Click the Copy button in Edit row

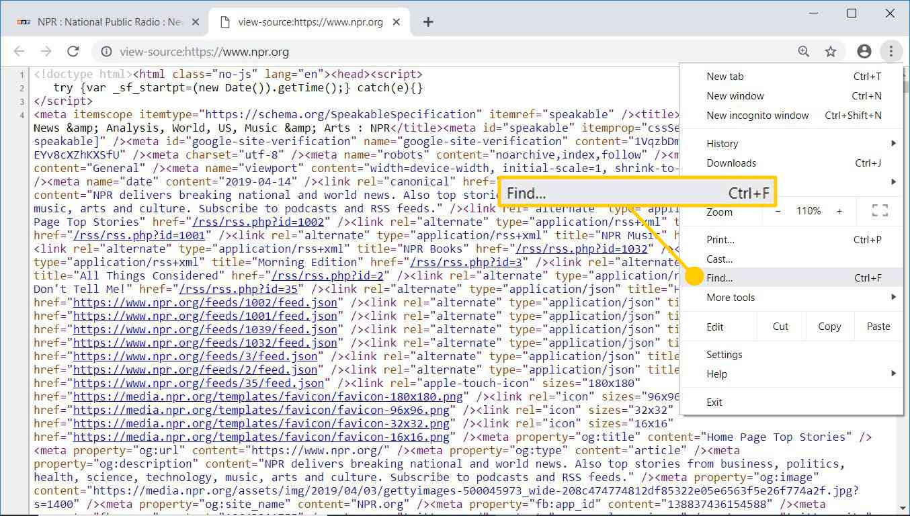[829, 327]
